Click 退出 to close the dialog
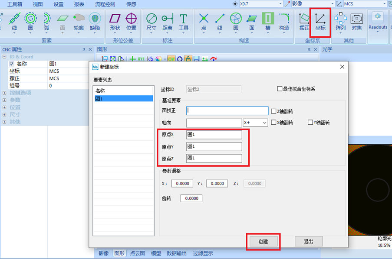The height and width of the screenshot is (259, 392). 308,241
